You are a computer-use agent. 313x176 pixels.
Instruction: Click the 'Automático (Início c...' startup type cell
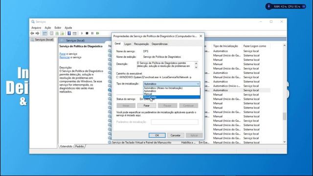click(227, 86)
